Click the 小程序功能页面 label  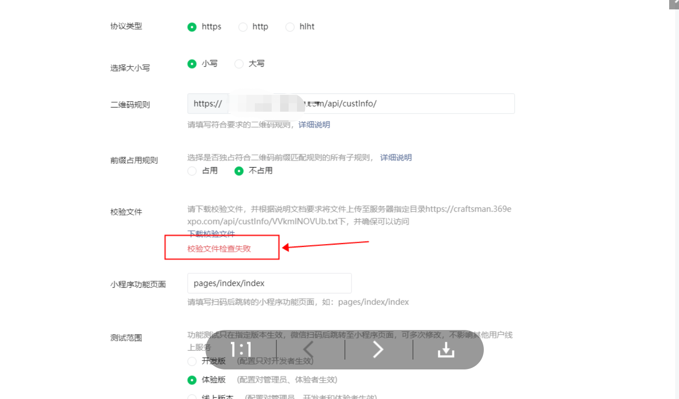[x=138, y=284]
